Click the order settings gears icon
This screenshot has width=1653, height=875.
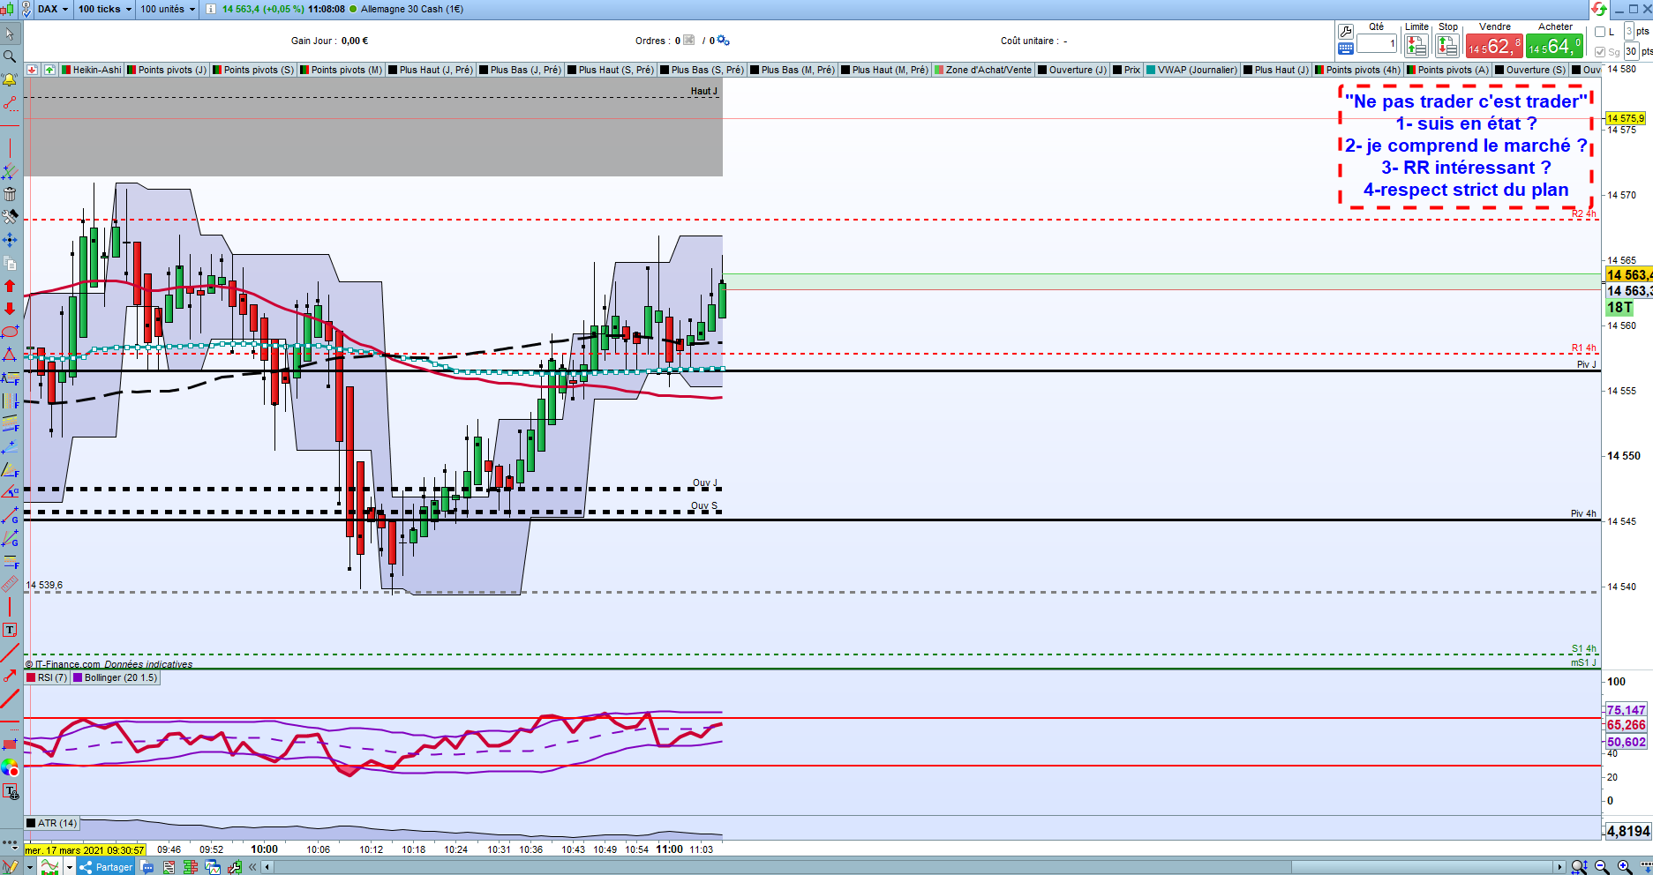point(723,41)
